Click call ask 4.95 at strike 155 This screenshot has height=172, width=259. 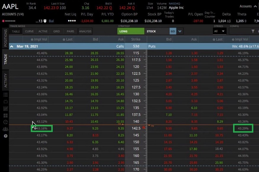pos(121,149)
